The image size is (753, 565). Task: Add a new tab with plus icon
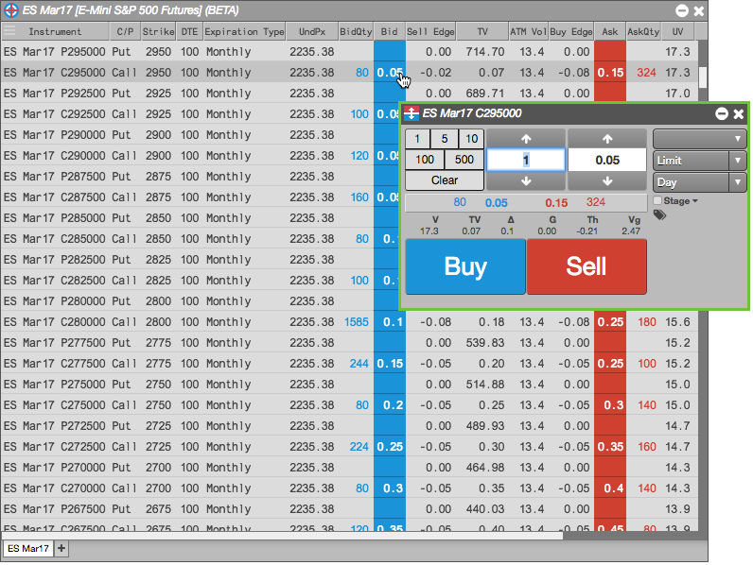click(61, 548)
